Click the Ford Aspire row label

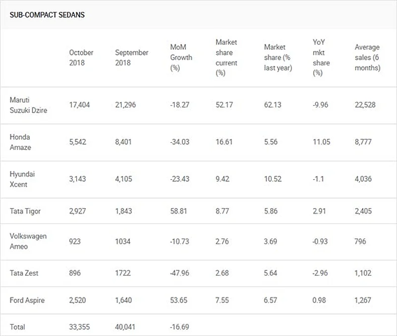click(27, 300)
